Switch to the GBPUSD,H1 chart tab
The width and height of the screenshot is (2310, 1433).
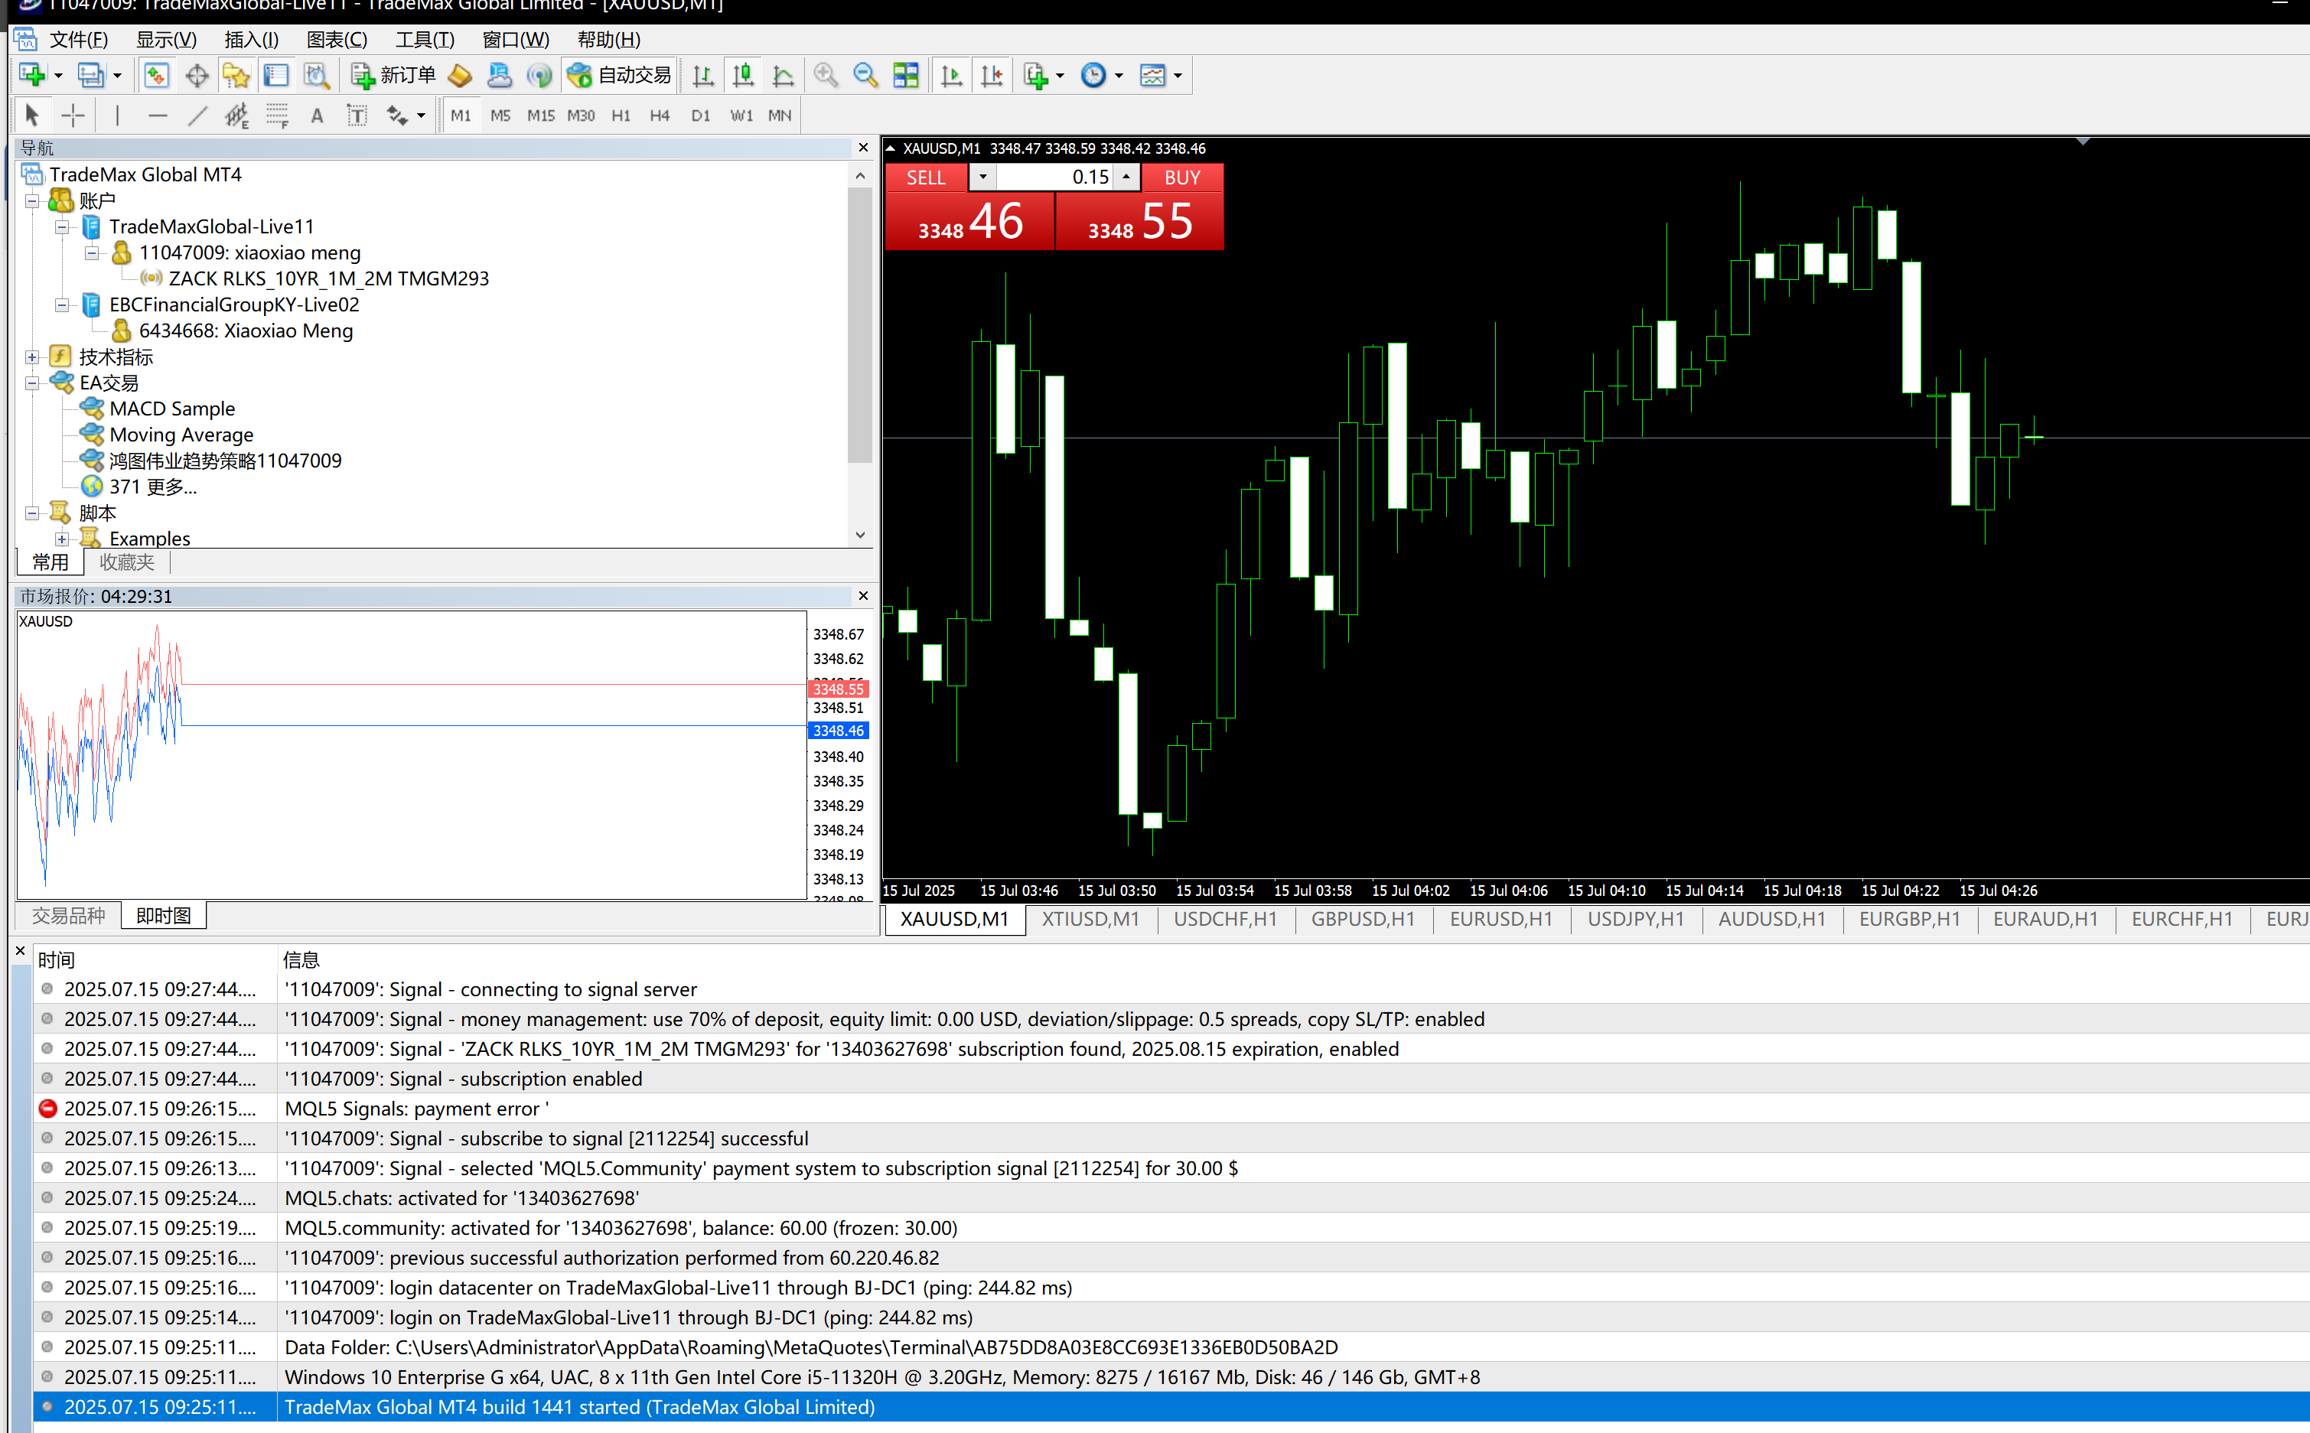coord(1362,918)
